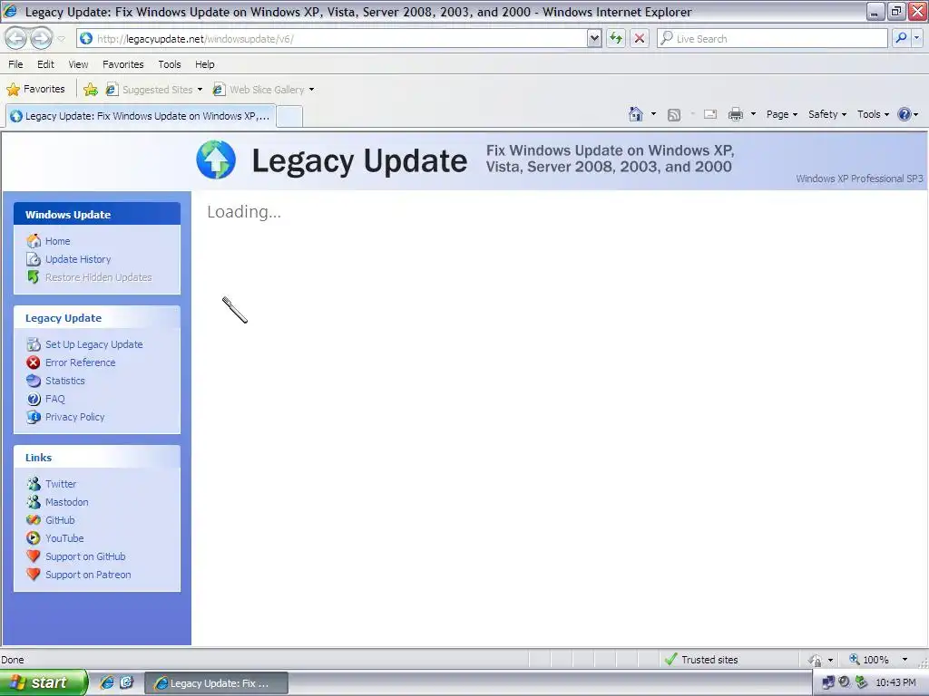Open the Page dropdown menu
Screen dimensions: 929x696
pyautogui.click(x=781, y=114)
